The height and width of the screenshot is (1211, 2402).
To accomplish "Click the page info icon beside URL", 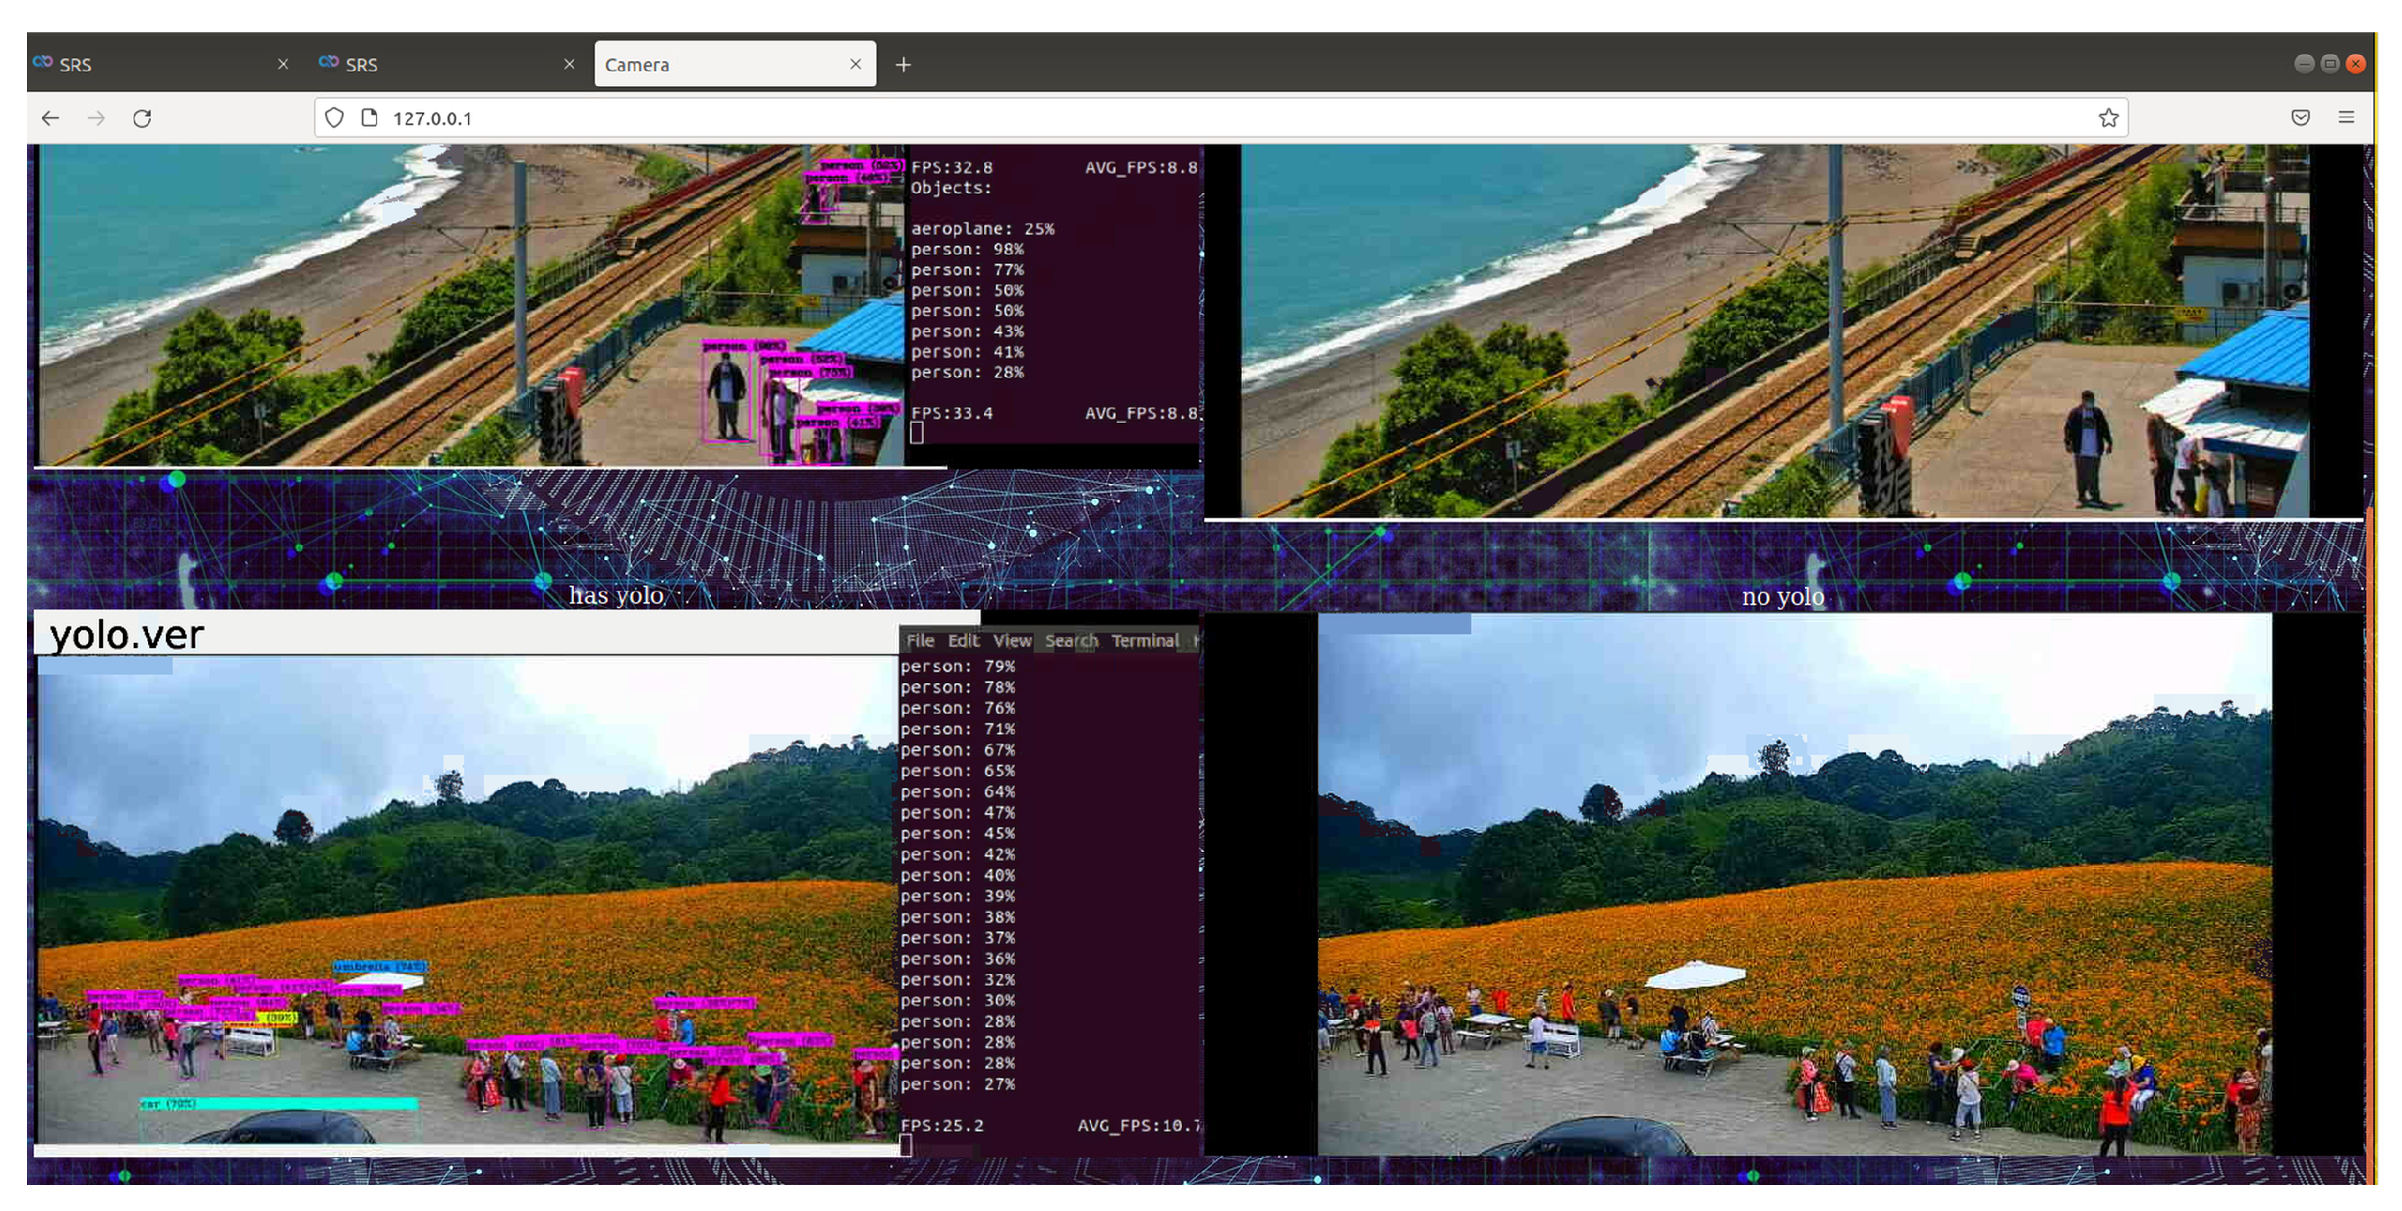I will 369,118.
